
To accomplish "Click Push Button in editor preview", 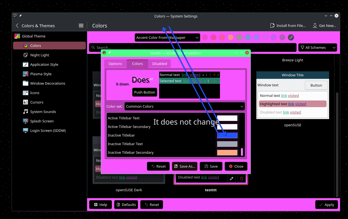I will pyautogui.click(x=145, y=92).
